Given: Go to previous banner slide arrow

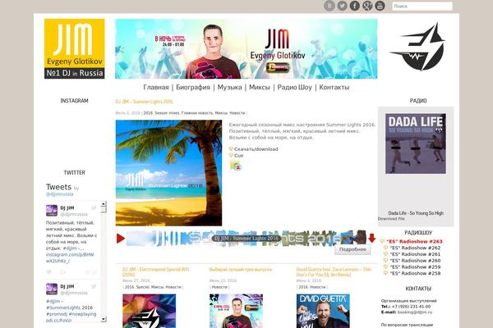Looking at the screenshot, I should coord(122,49).
